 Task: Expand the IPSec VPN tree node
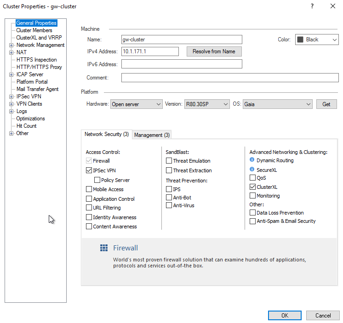(x=11, y=96)
